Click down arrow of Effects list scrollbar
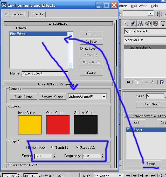 pos(70,66)
